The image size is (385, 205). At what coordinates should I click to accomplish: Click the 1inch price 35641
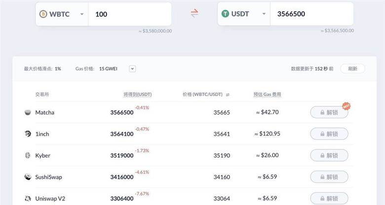[x=222, y=134]
